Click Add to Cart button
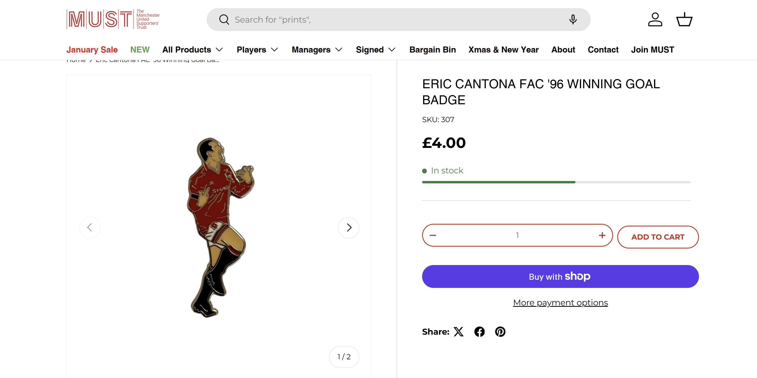 tap(658, 237)
